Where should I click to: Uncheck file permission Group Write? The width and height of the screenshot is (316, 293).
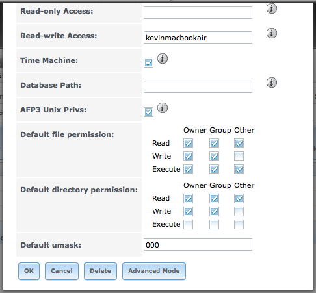214,156
